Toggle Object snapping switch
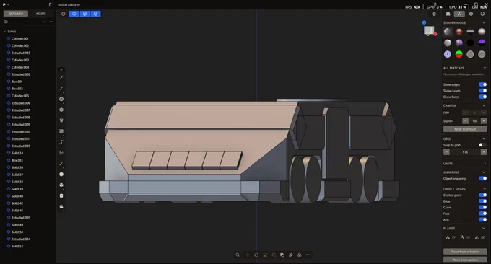Image resolution: width=491 pixels, height=264 pixels. pos(482,179)
